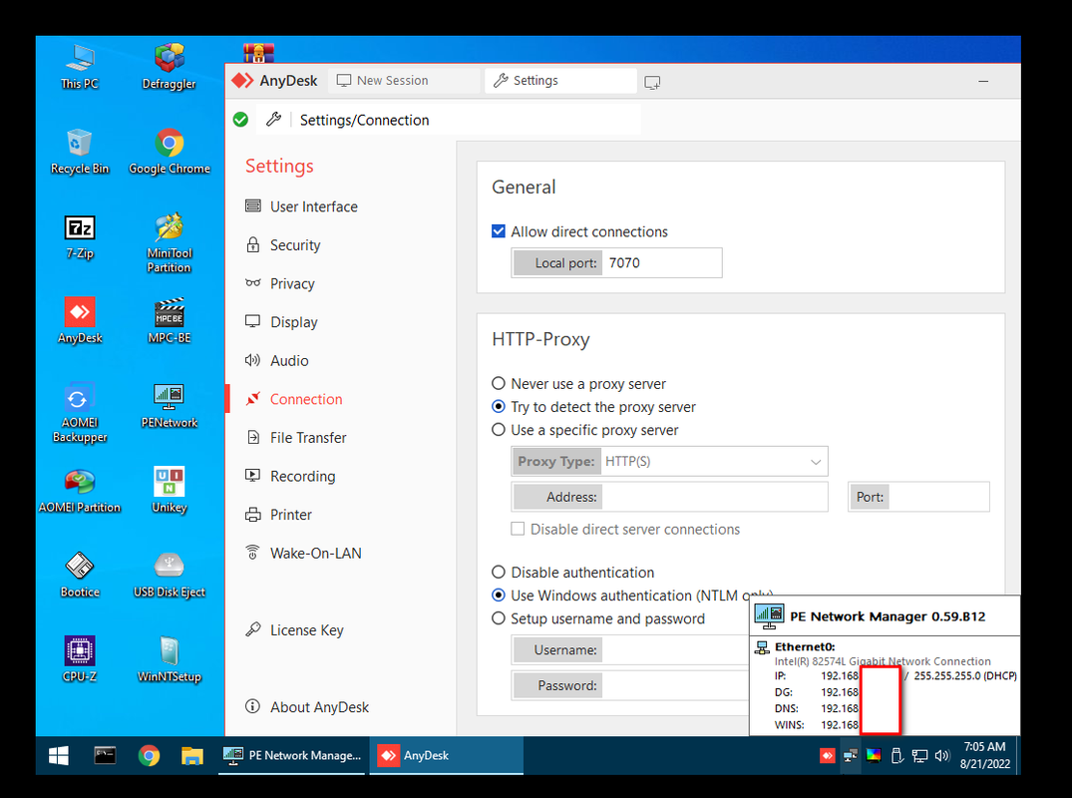This screenshot has height=798, width=1072.
Task: Select Use a specific proxy server
Action: [x=499, y=430]
